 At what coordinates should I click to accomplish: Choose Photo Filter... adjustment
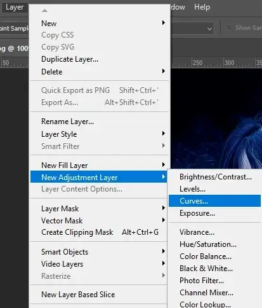[x=214, y=281]
